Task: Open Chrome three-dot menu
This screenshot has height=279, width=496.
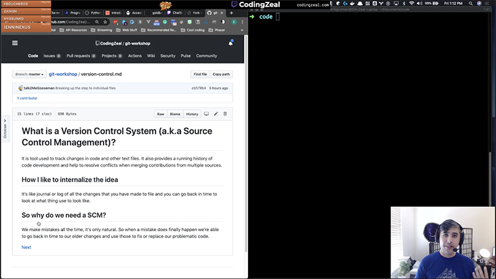Action: point(242,22)
